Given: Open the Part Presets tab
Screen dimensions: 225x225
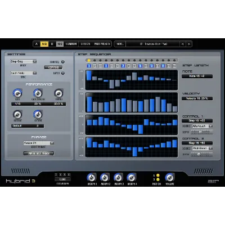Looking at the screenshot, I should [x=102, y=44].
